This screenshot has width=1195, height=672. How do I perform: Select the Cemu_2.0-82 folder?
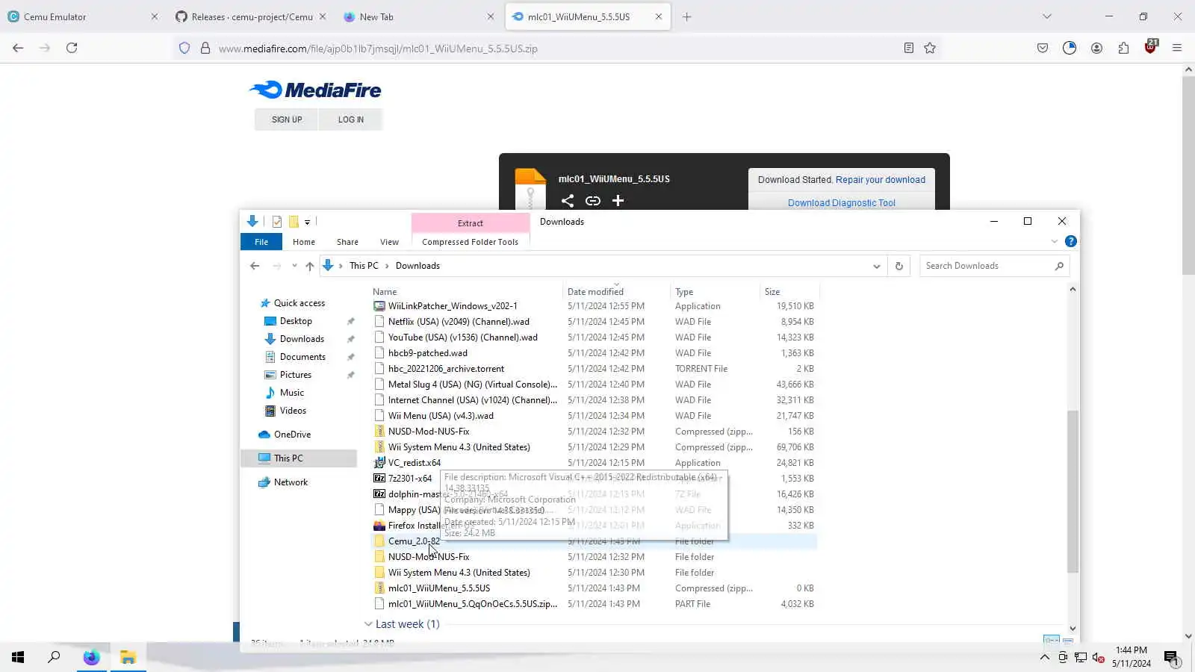pos(414,541)
